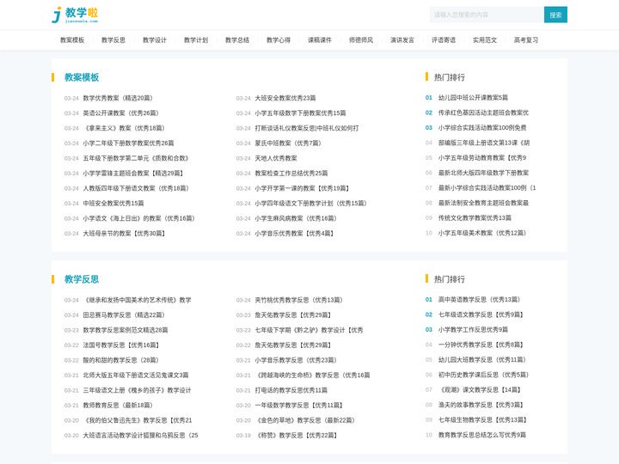Open ranked 01 幼儿园中班公开课教案5篇
The image size is (619, 464).
tap(473, 97)
